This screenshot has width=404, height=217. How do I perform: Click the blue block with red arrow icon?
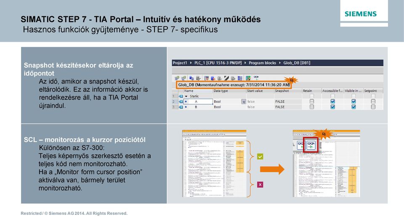tap(213, 78)
